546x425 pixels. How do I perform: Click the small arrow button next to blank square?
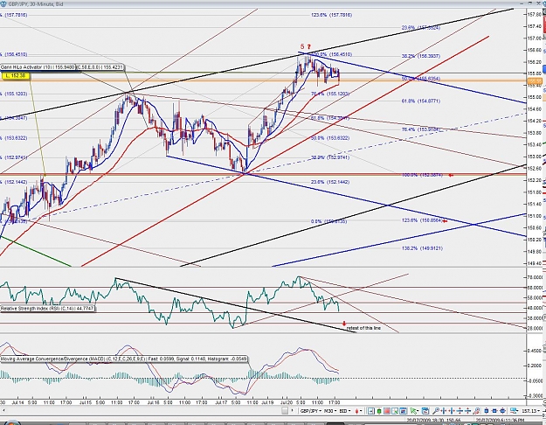pos(292,411)
